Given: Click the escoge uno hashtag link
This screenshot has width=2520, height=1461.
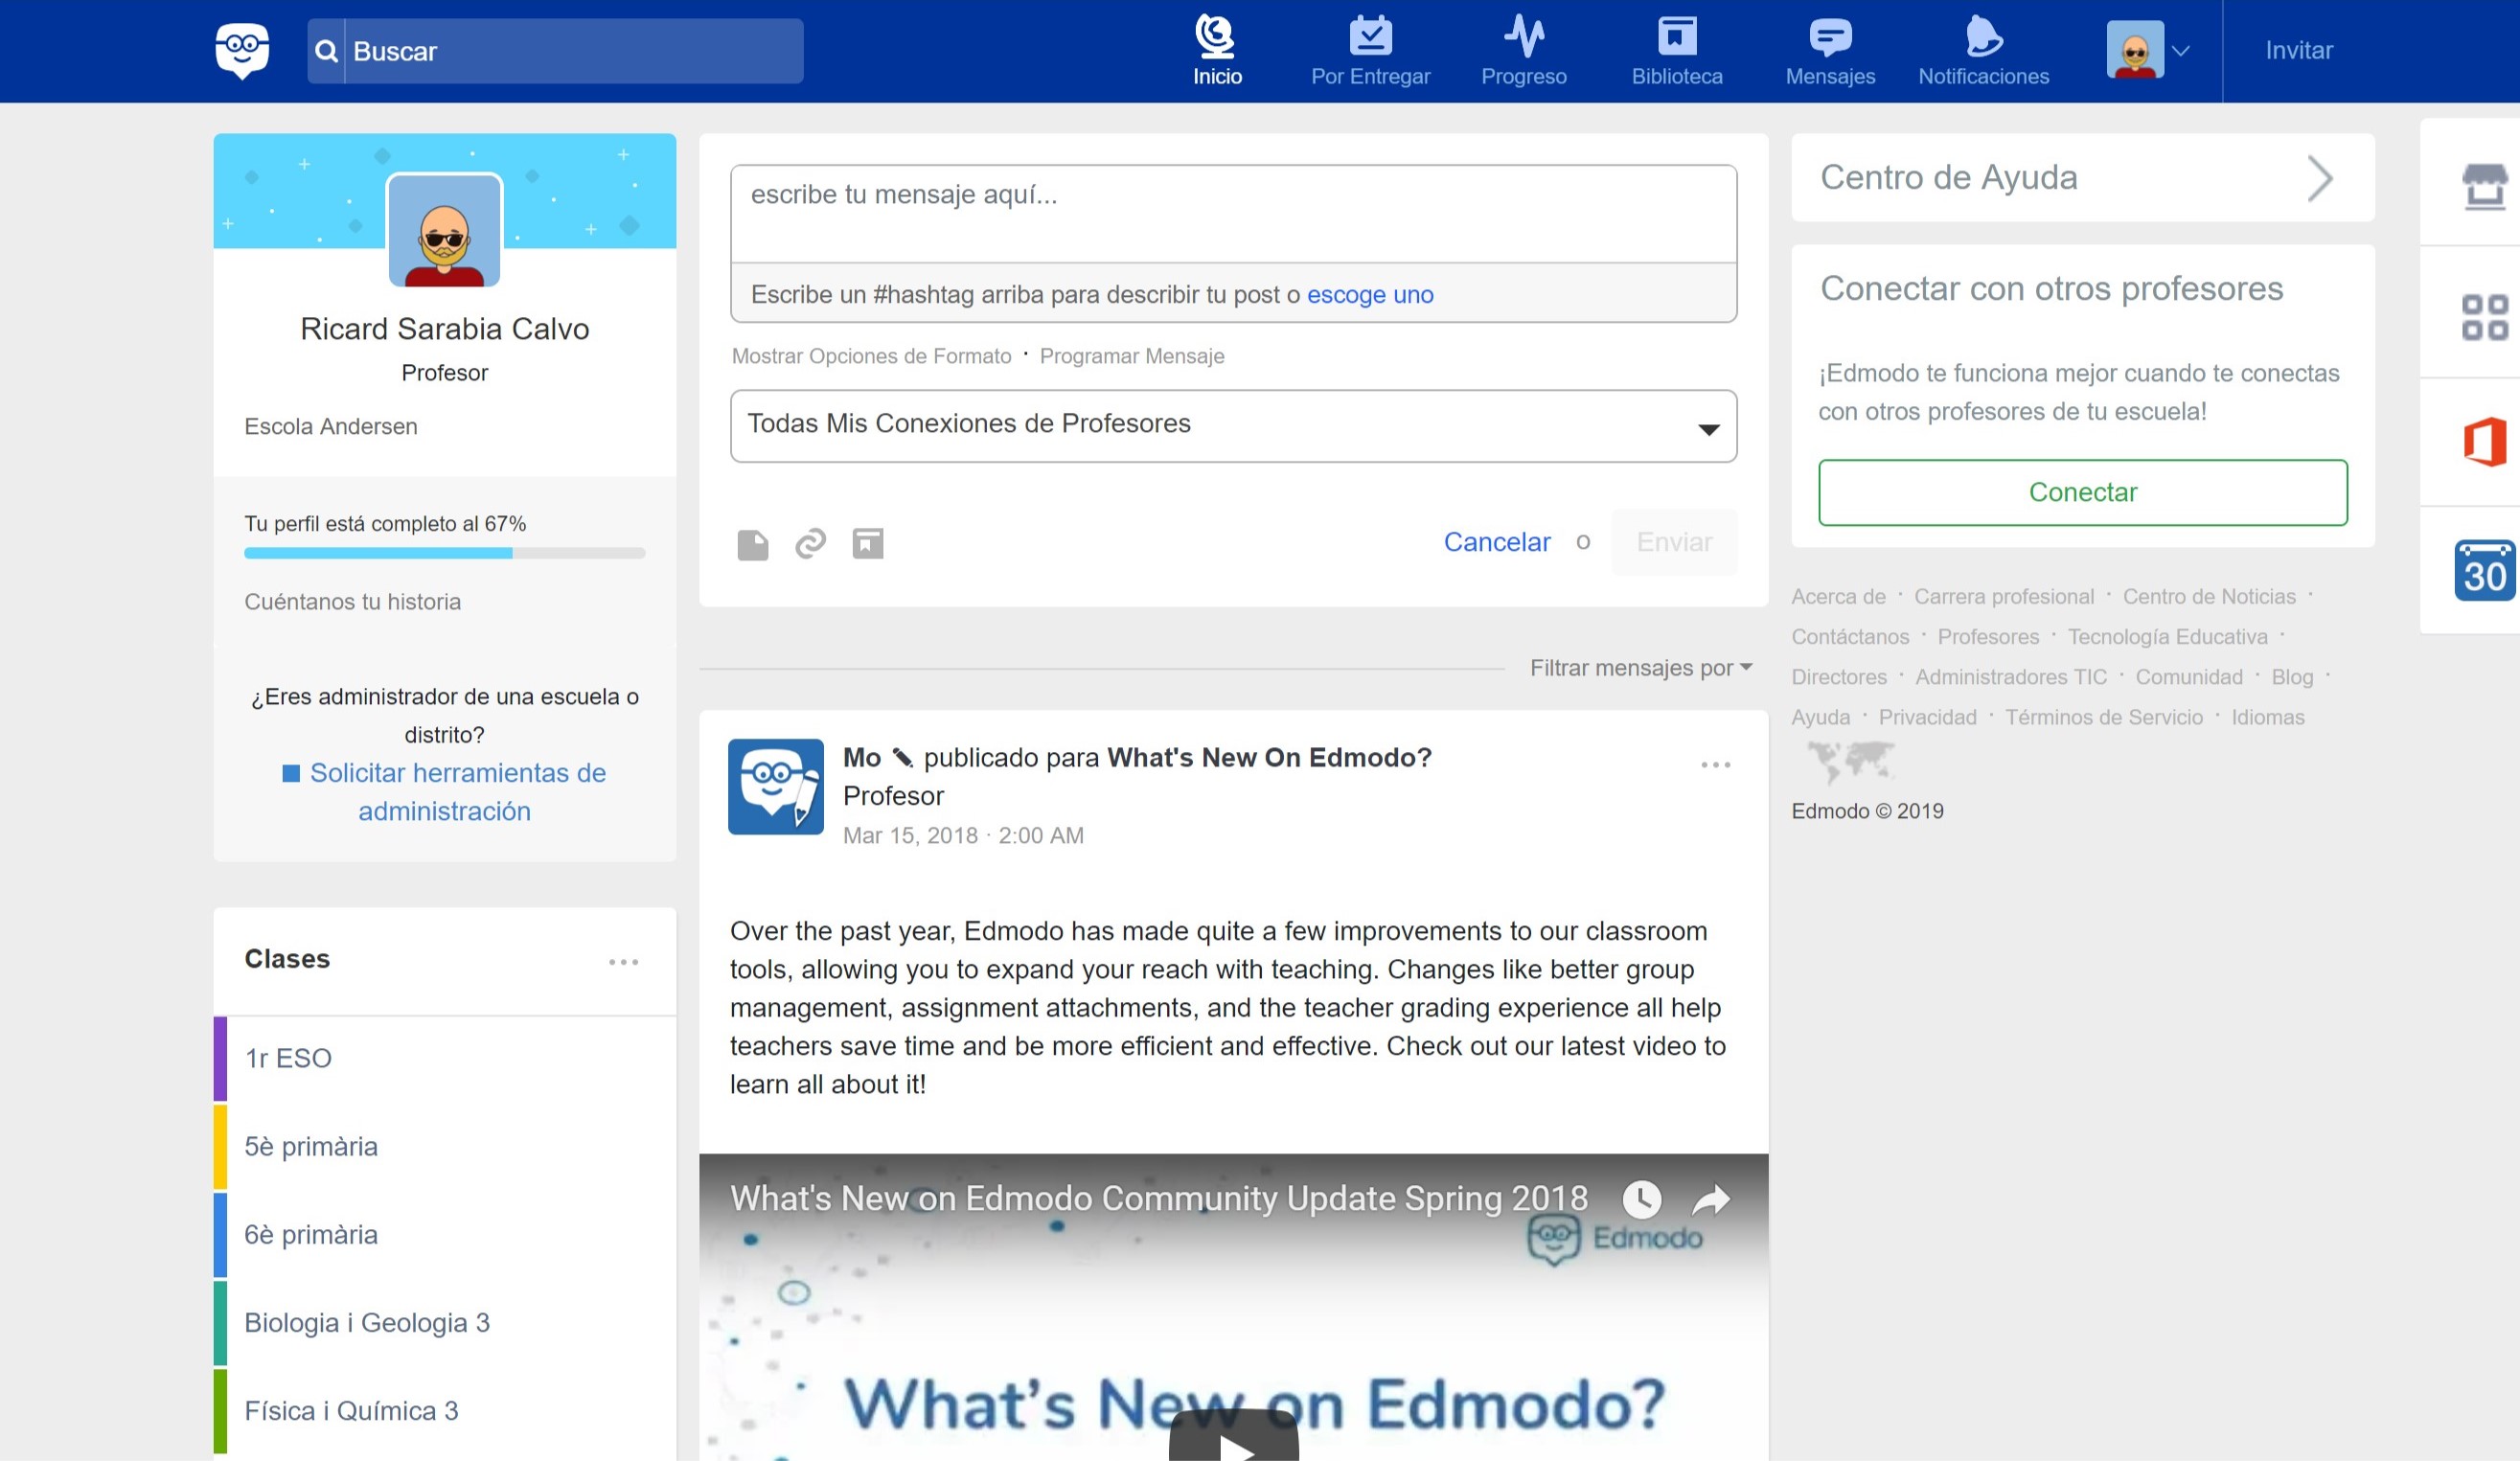Looking at the screenshot, I should click(x=1369, y=295).
